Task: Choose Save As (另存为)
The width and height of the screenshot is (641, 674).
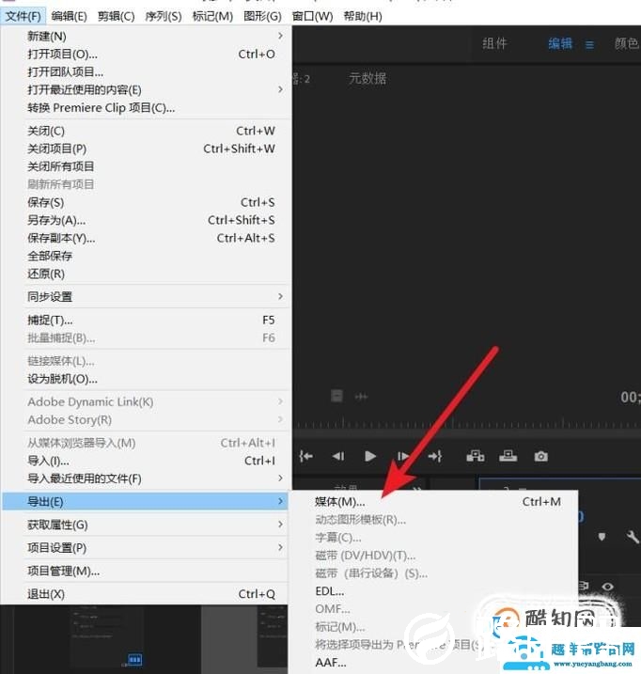Action: click(147, 220)
